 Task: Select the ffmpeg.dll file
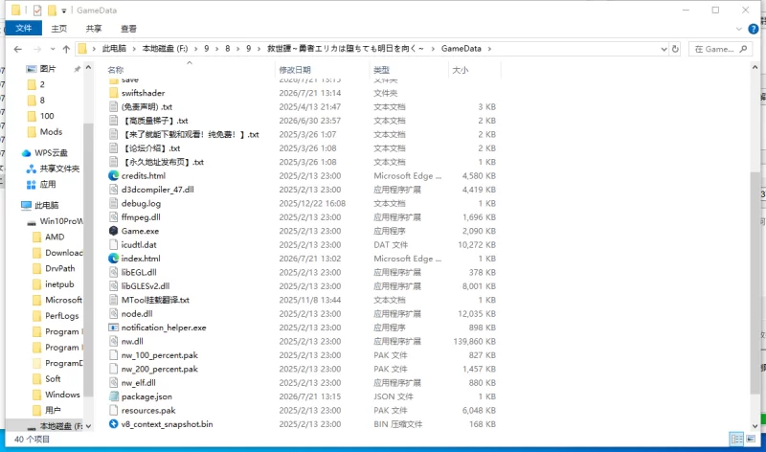(141, 217)
